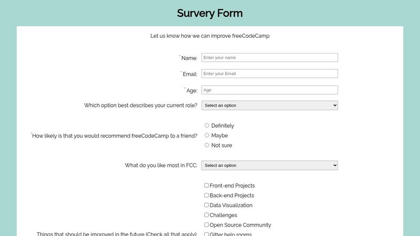The width and height of the screenshot is (420, 236).
Task: Select the Definitely radio button
Action: tap(207, 125)
